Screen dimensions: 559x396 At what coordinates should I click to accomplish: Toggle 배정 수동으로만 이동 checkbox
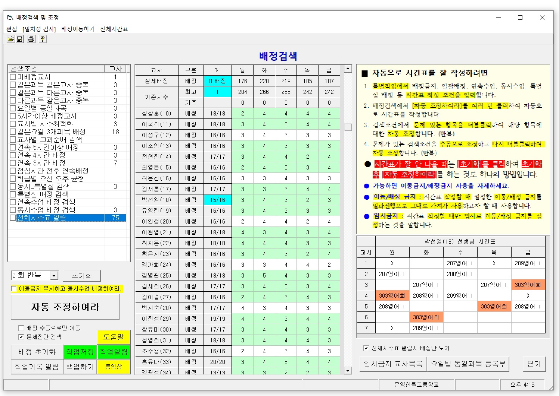[21, 328]
